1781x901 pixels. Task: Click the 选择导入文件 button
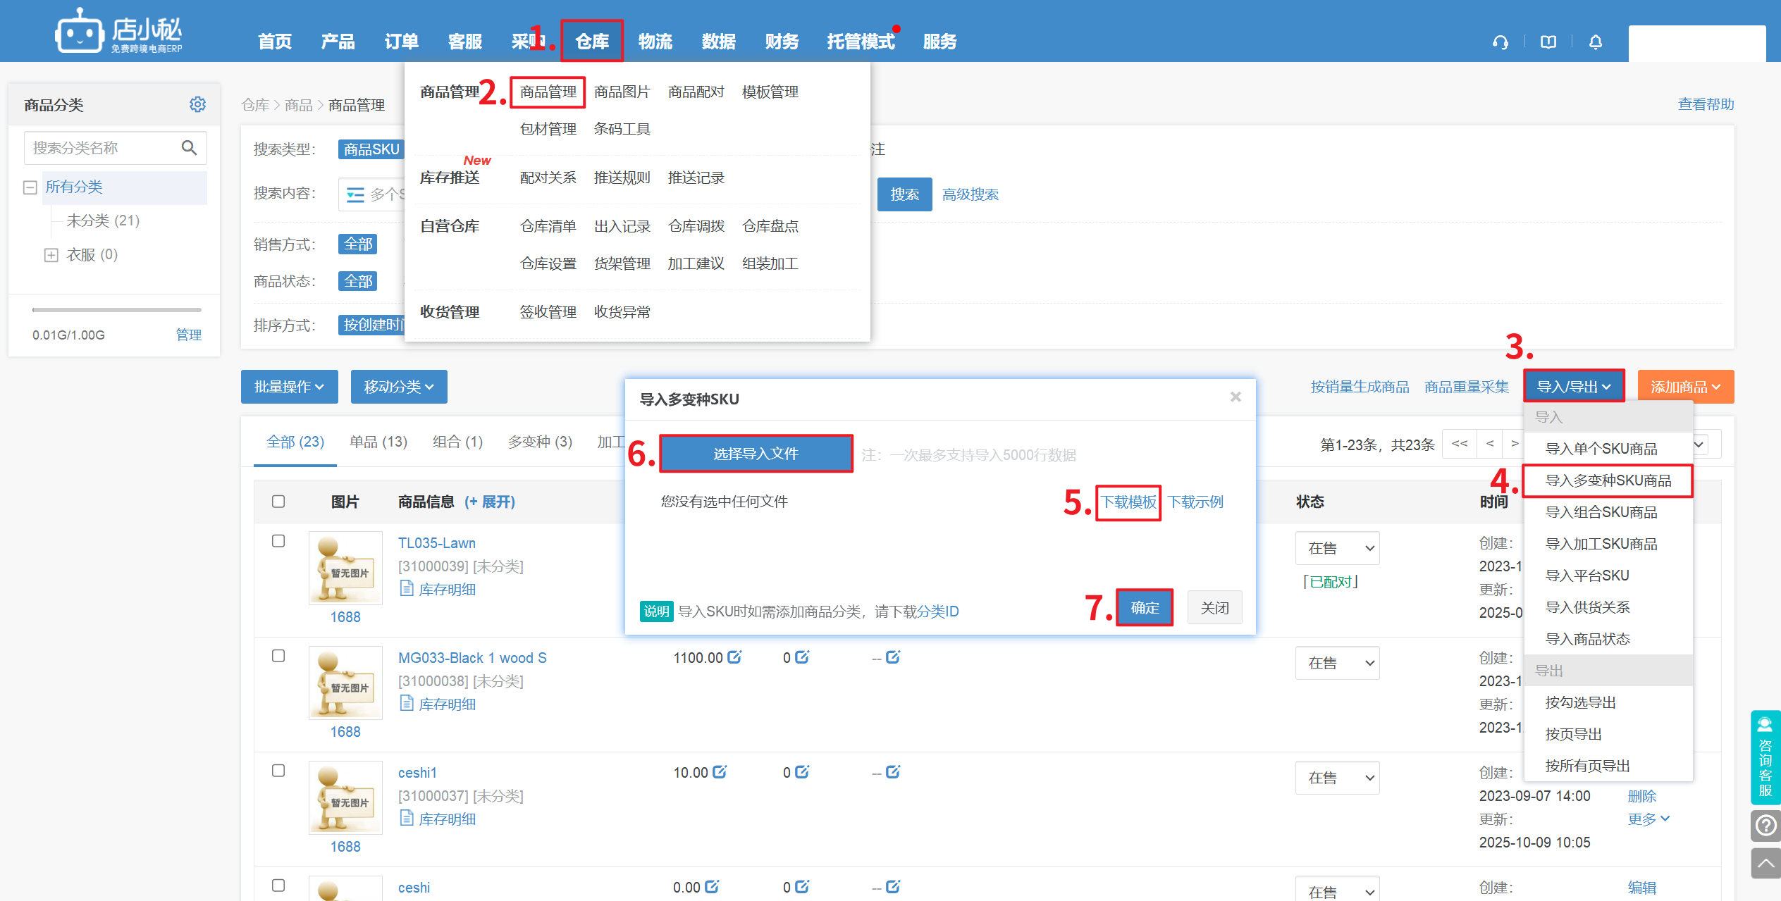[756, 454]
